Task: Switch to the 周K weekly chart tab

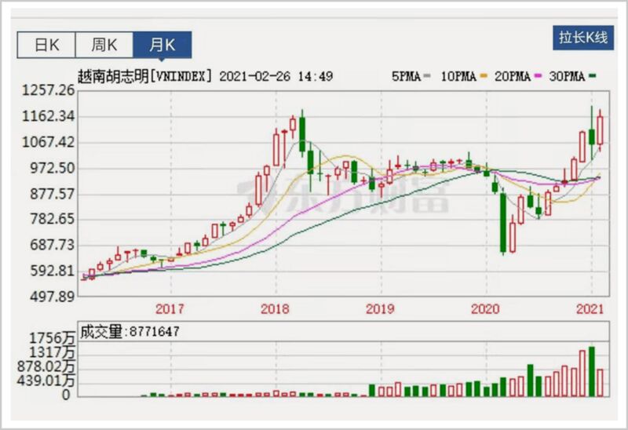Action: click(x=104, y=45)
